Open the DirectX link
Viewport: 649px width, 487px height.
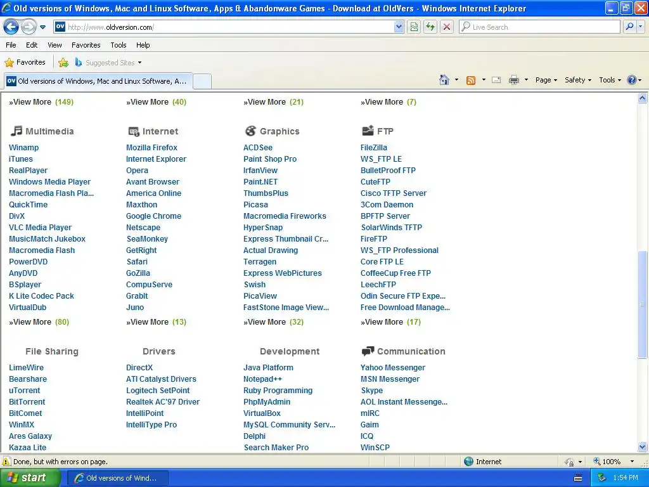click(139, 368)
